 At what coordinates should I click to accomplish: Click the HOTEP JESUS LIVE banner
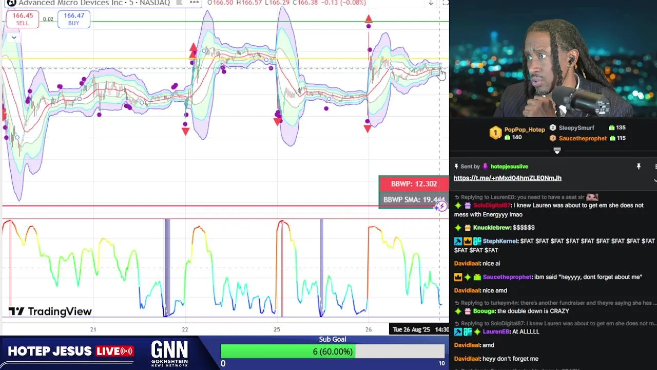(x=70, y=351)
